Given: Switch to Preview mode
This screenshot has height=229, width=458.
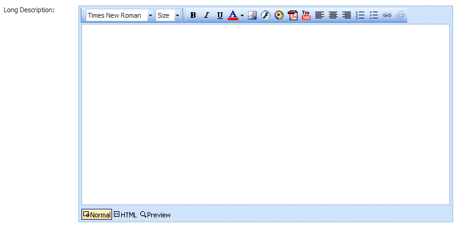Looking at the screenshot, I should coord(156,215).
